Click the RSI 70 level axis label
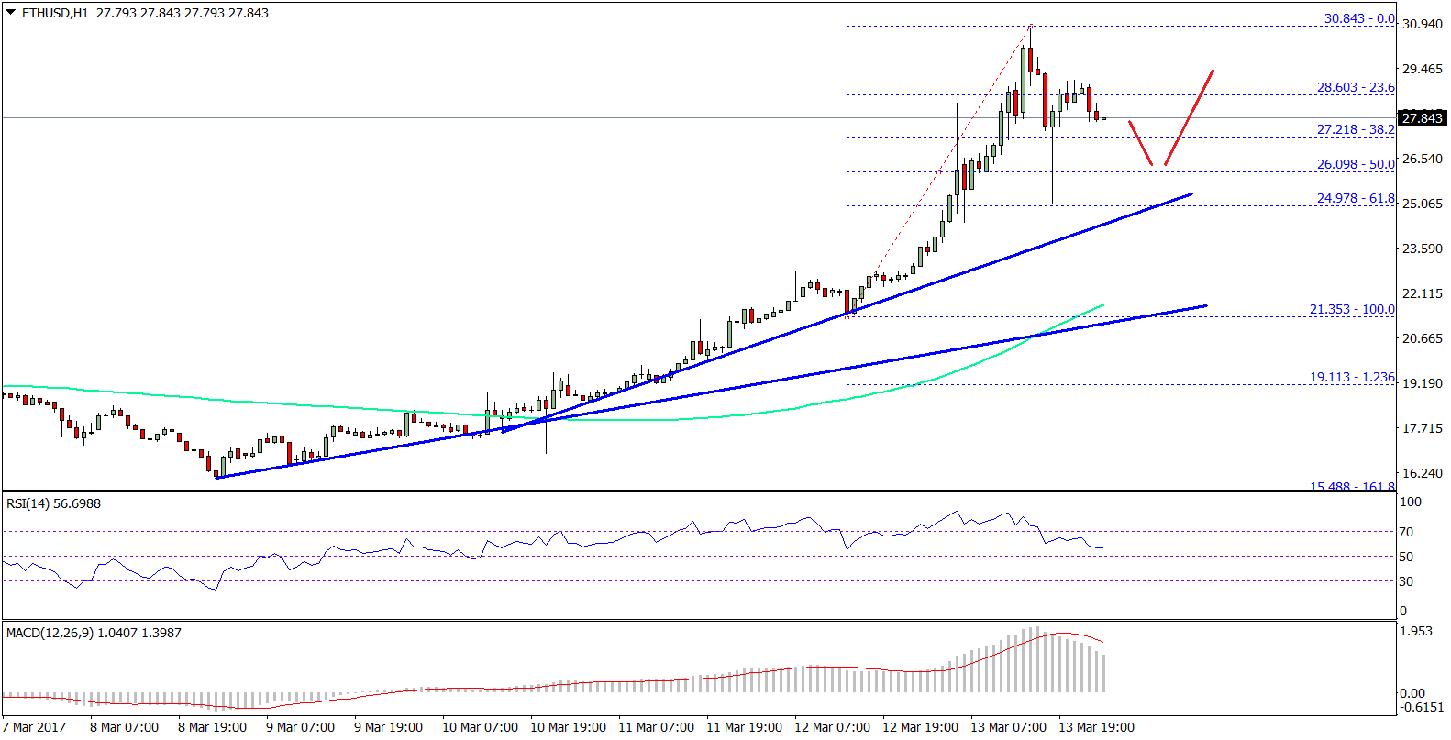This screenshot has width=1451, height=740. (x=1406, y=532)
